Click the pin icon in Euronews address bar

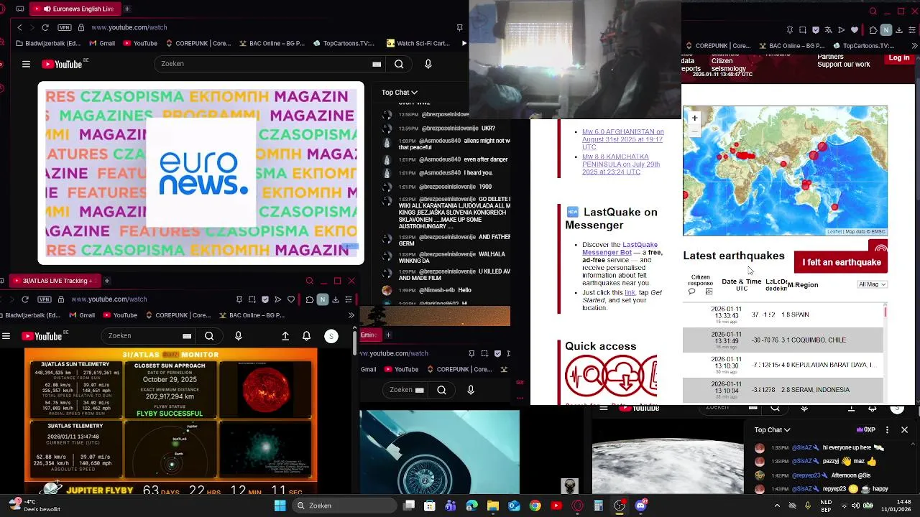pos(459,27)
